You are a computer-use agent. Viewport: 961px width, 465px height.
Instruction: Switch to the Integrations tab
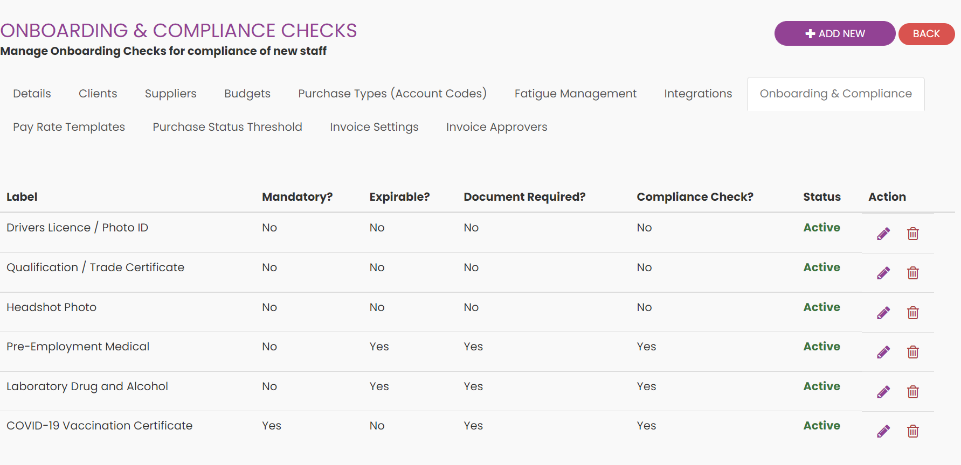coord(698,94)
